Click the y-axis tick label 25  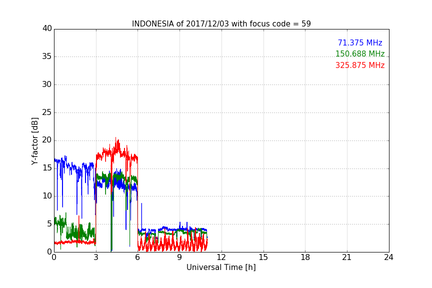(47, 112)
